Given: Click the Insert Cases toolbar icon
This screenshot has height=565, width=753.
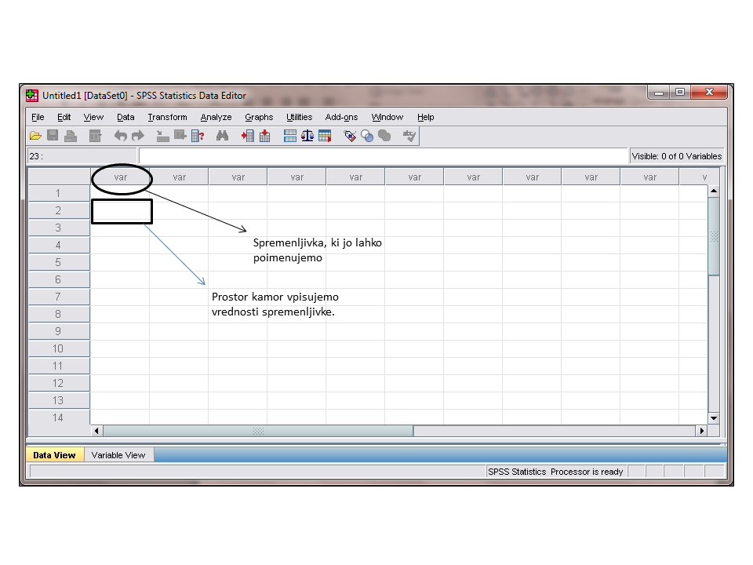Looking at the screenshot, I should [248, 136].
